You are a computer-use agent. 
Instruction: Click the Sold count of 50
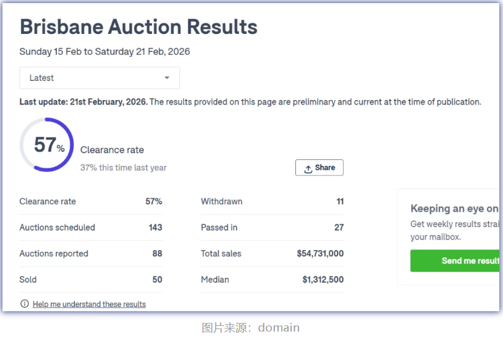[x=157, y=279]
